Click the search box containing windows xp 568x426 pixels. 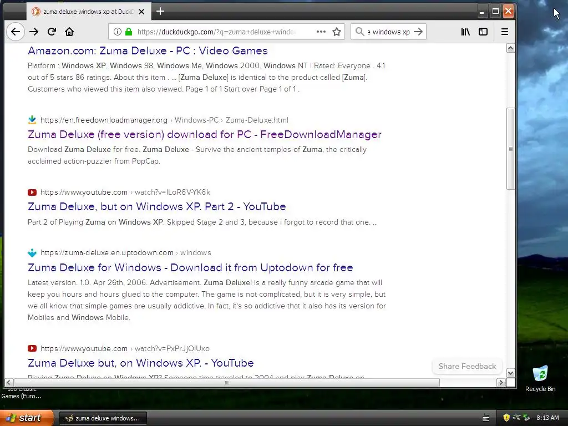point(389,32)
